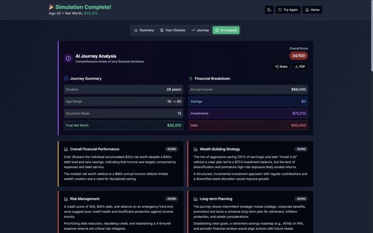Click the Journey trend arrow icon
This screenshot has height=233, width=373.
click(x=193, y=30)
